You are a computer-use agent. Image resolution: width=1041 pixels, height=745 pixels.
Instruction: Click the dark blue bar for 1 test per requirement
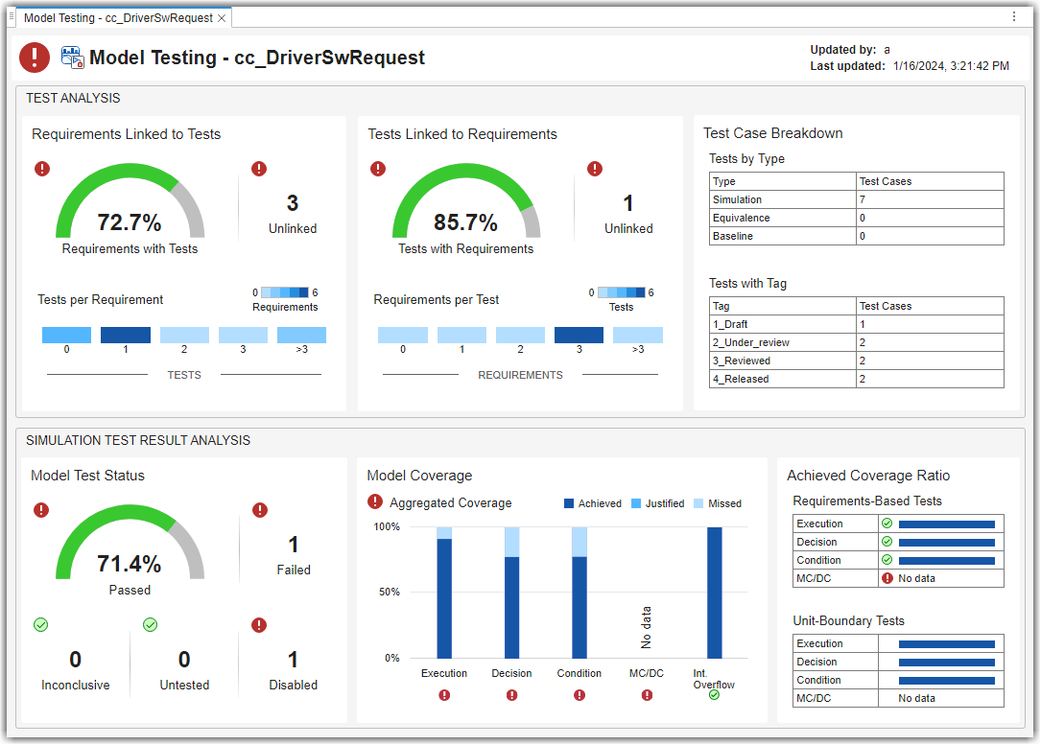126,336
